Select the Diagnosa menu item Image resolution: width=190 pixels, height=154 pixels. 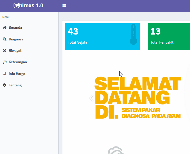coord(16,39)
